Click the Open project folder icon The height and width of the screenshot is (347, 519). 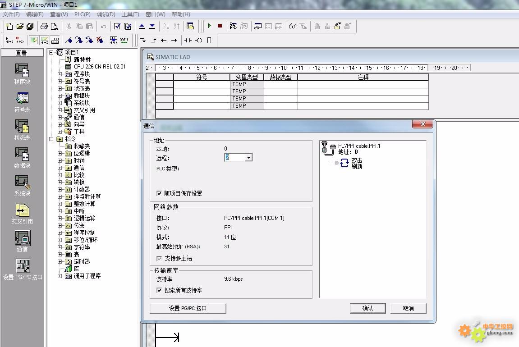(20, 26)
